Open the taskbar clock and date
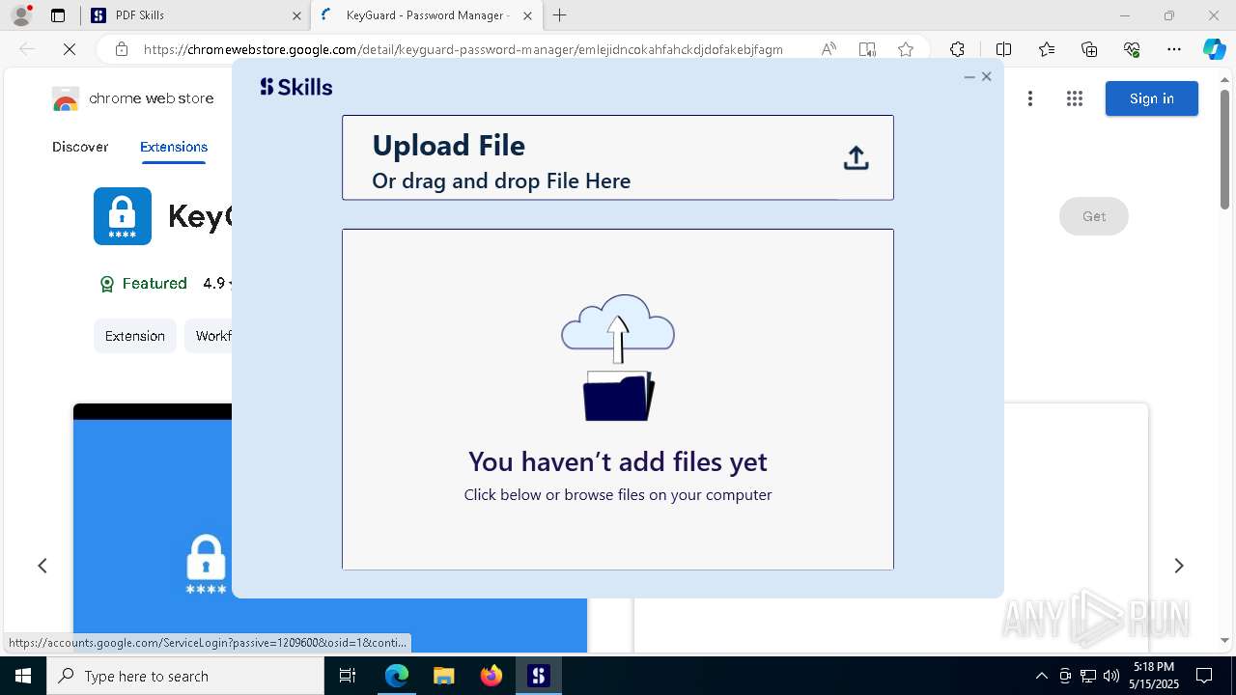Viewport: 1236px width, 695px height. (1154, 676)
